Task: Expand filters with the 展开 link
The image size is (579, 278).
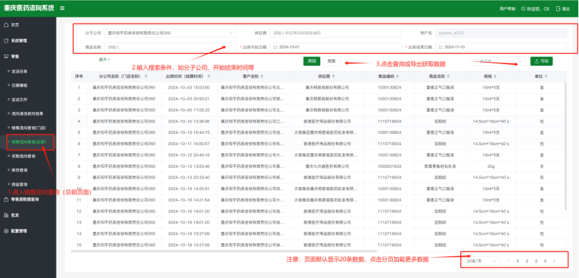Action: pyautogui.click(x=105, y=59)
